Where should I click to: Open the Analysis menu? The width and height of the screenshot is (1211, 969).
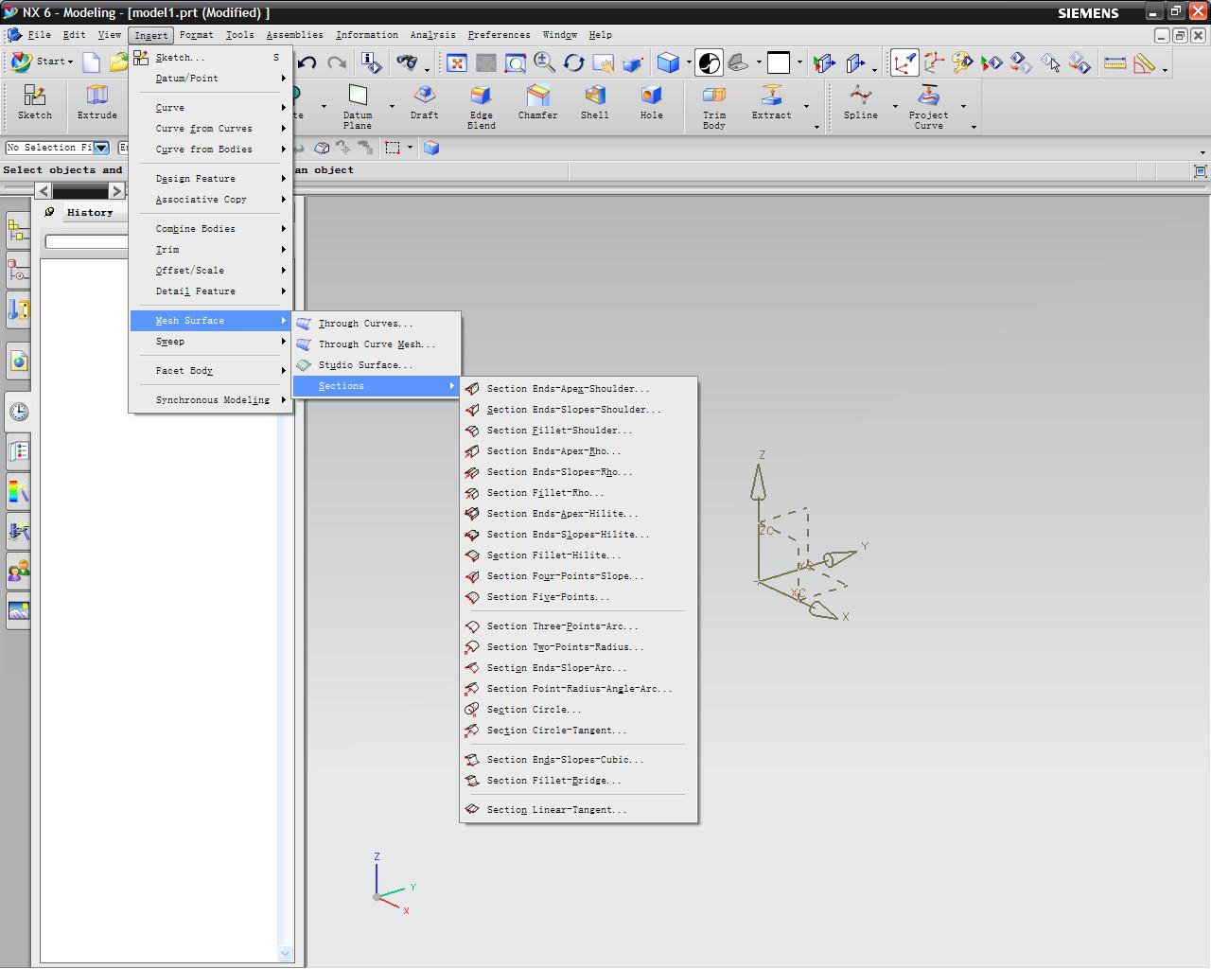tap(432, 35)
